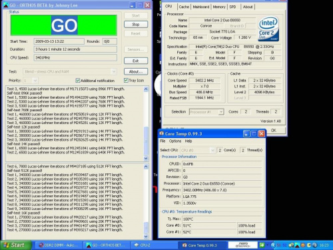Switch to the Cache tab in CPU-Z

[x=184, y=7]
